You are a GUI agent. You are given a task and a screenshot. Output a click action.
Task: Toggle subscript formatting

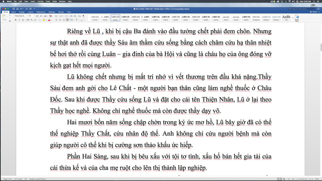31,20
